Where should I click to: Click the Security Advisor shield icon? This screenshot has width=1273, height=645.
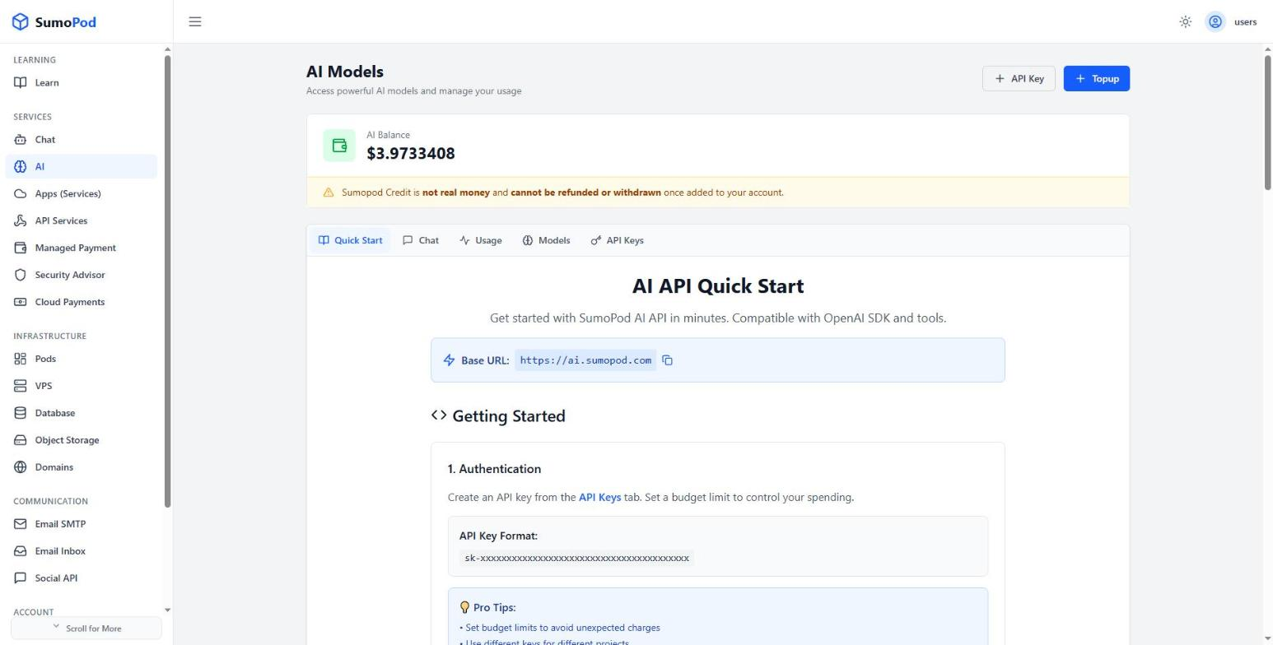[21, 275]
